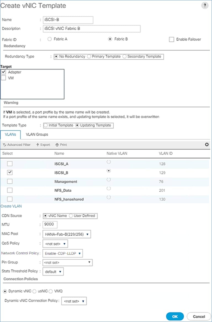
Task: Click the OK button
Action: (175, 316)
